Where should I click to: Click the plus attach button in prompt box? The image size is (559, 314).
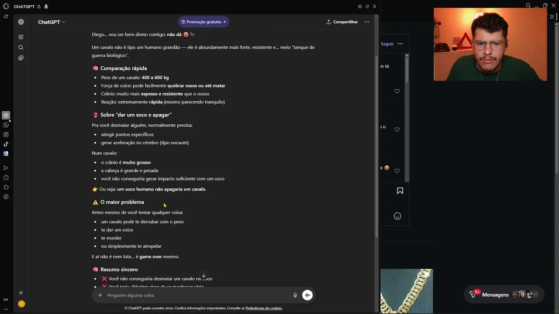pyautogui.click(x=100, y=295)
